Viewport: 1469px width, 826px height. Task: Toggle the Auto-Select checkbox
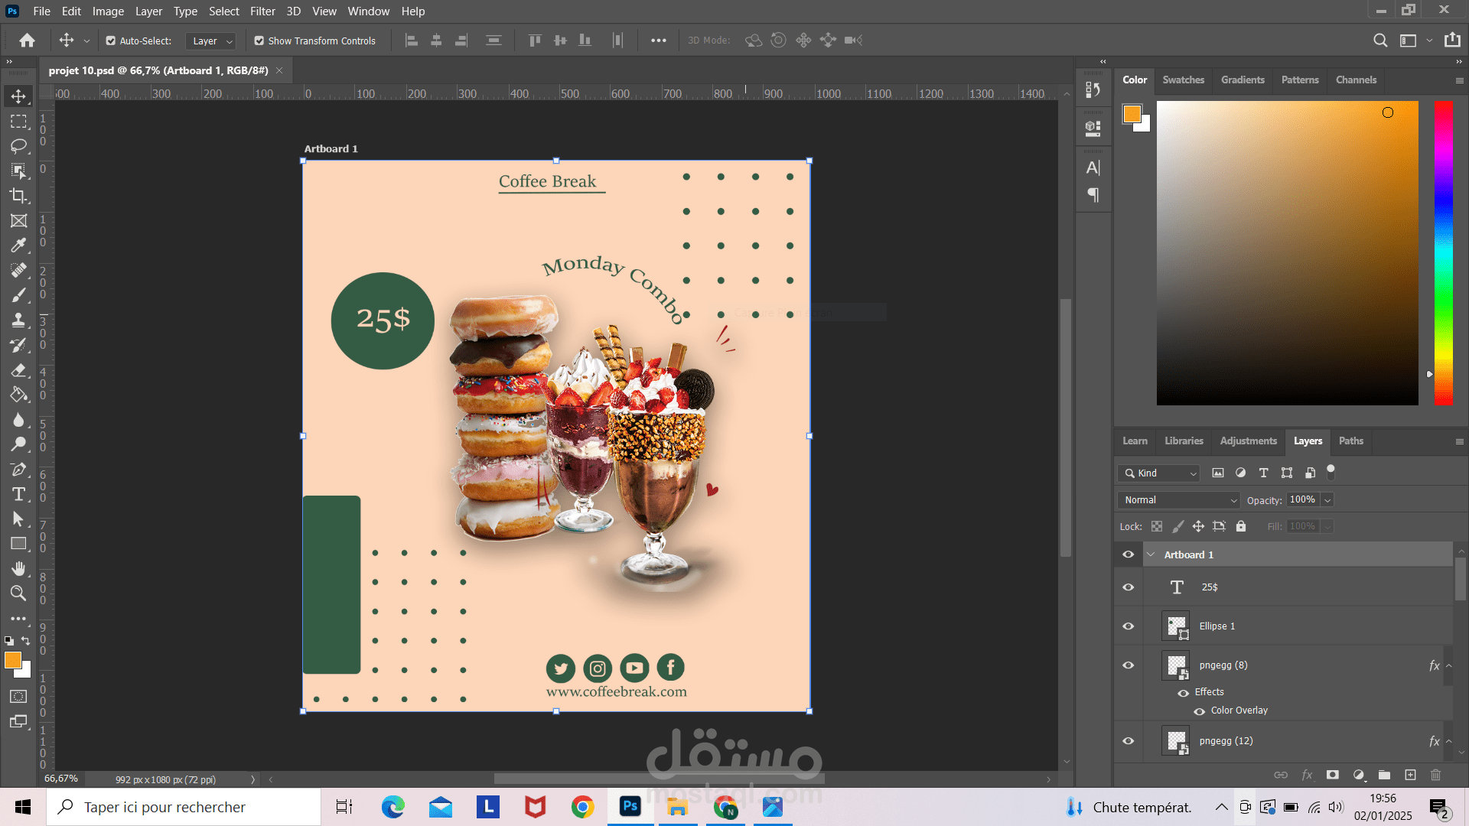(x=111, y=41)
